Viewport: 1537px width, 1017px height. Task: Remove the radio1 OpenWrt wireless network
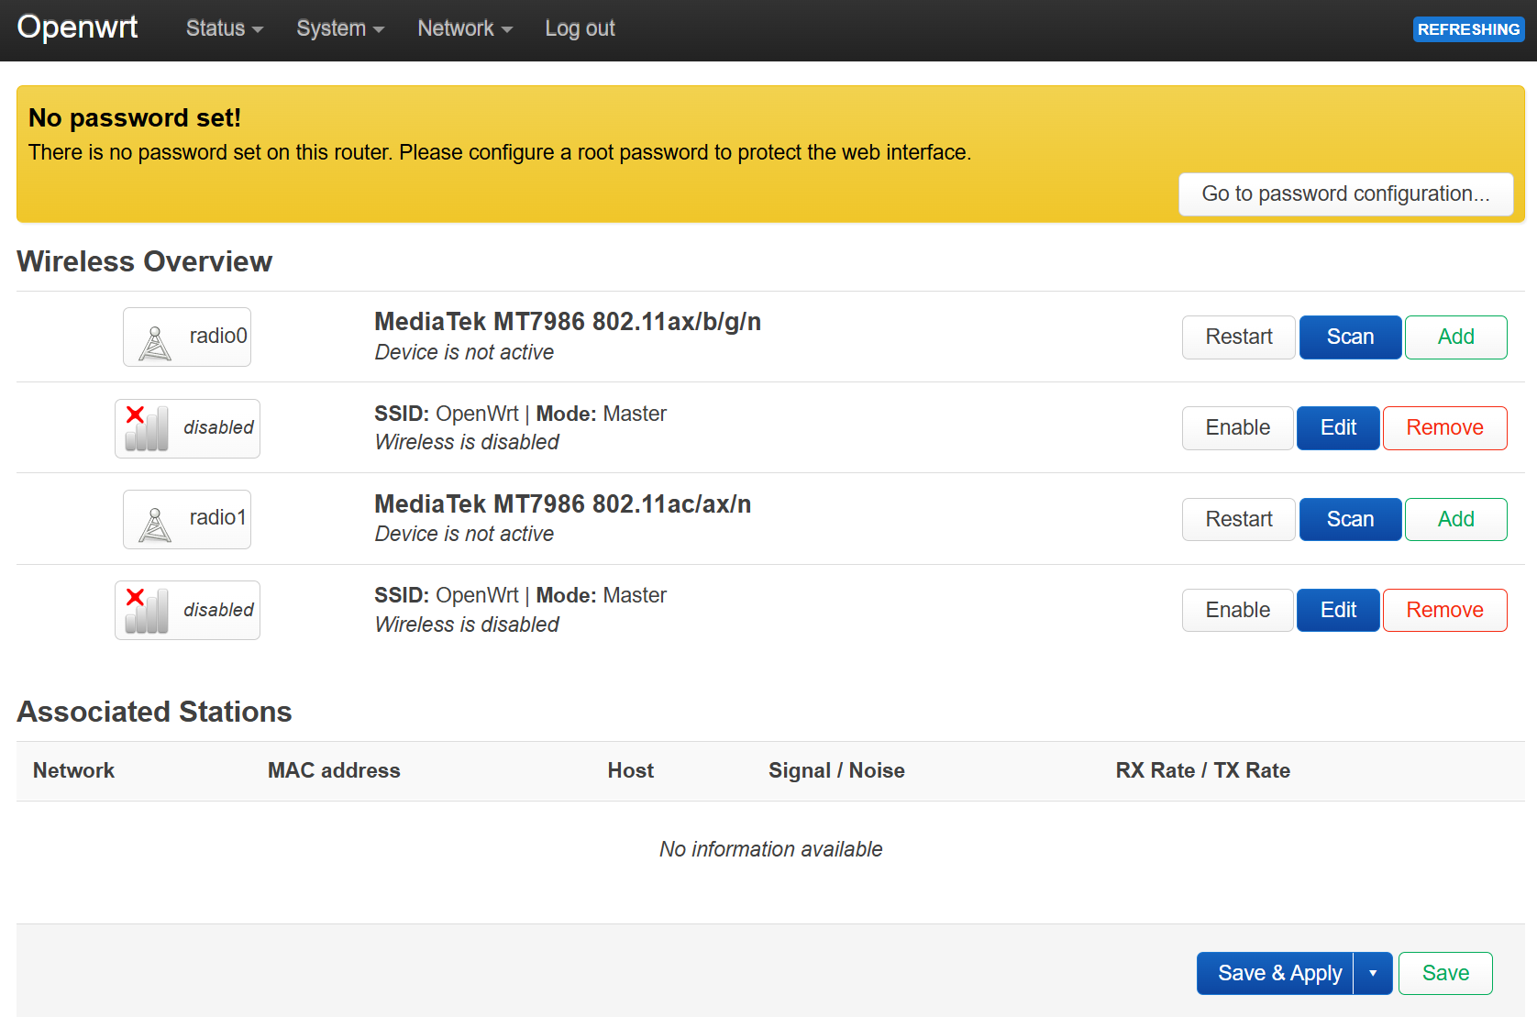pos(1444,611)
